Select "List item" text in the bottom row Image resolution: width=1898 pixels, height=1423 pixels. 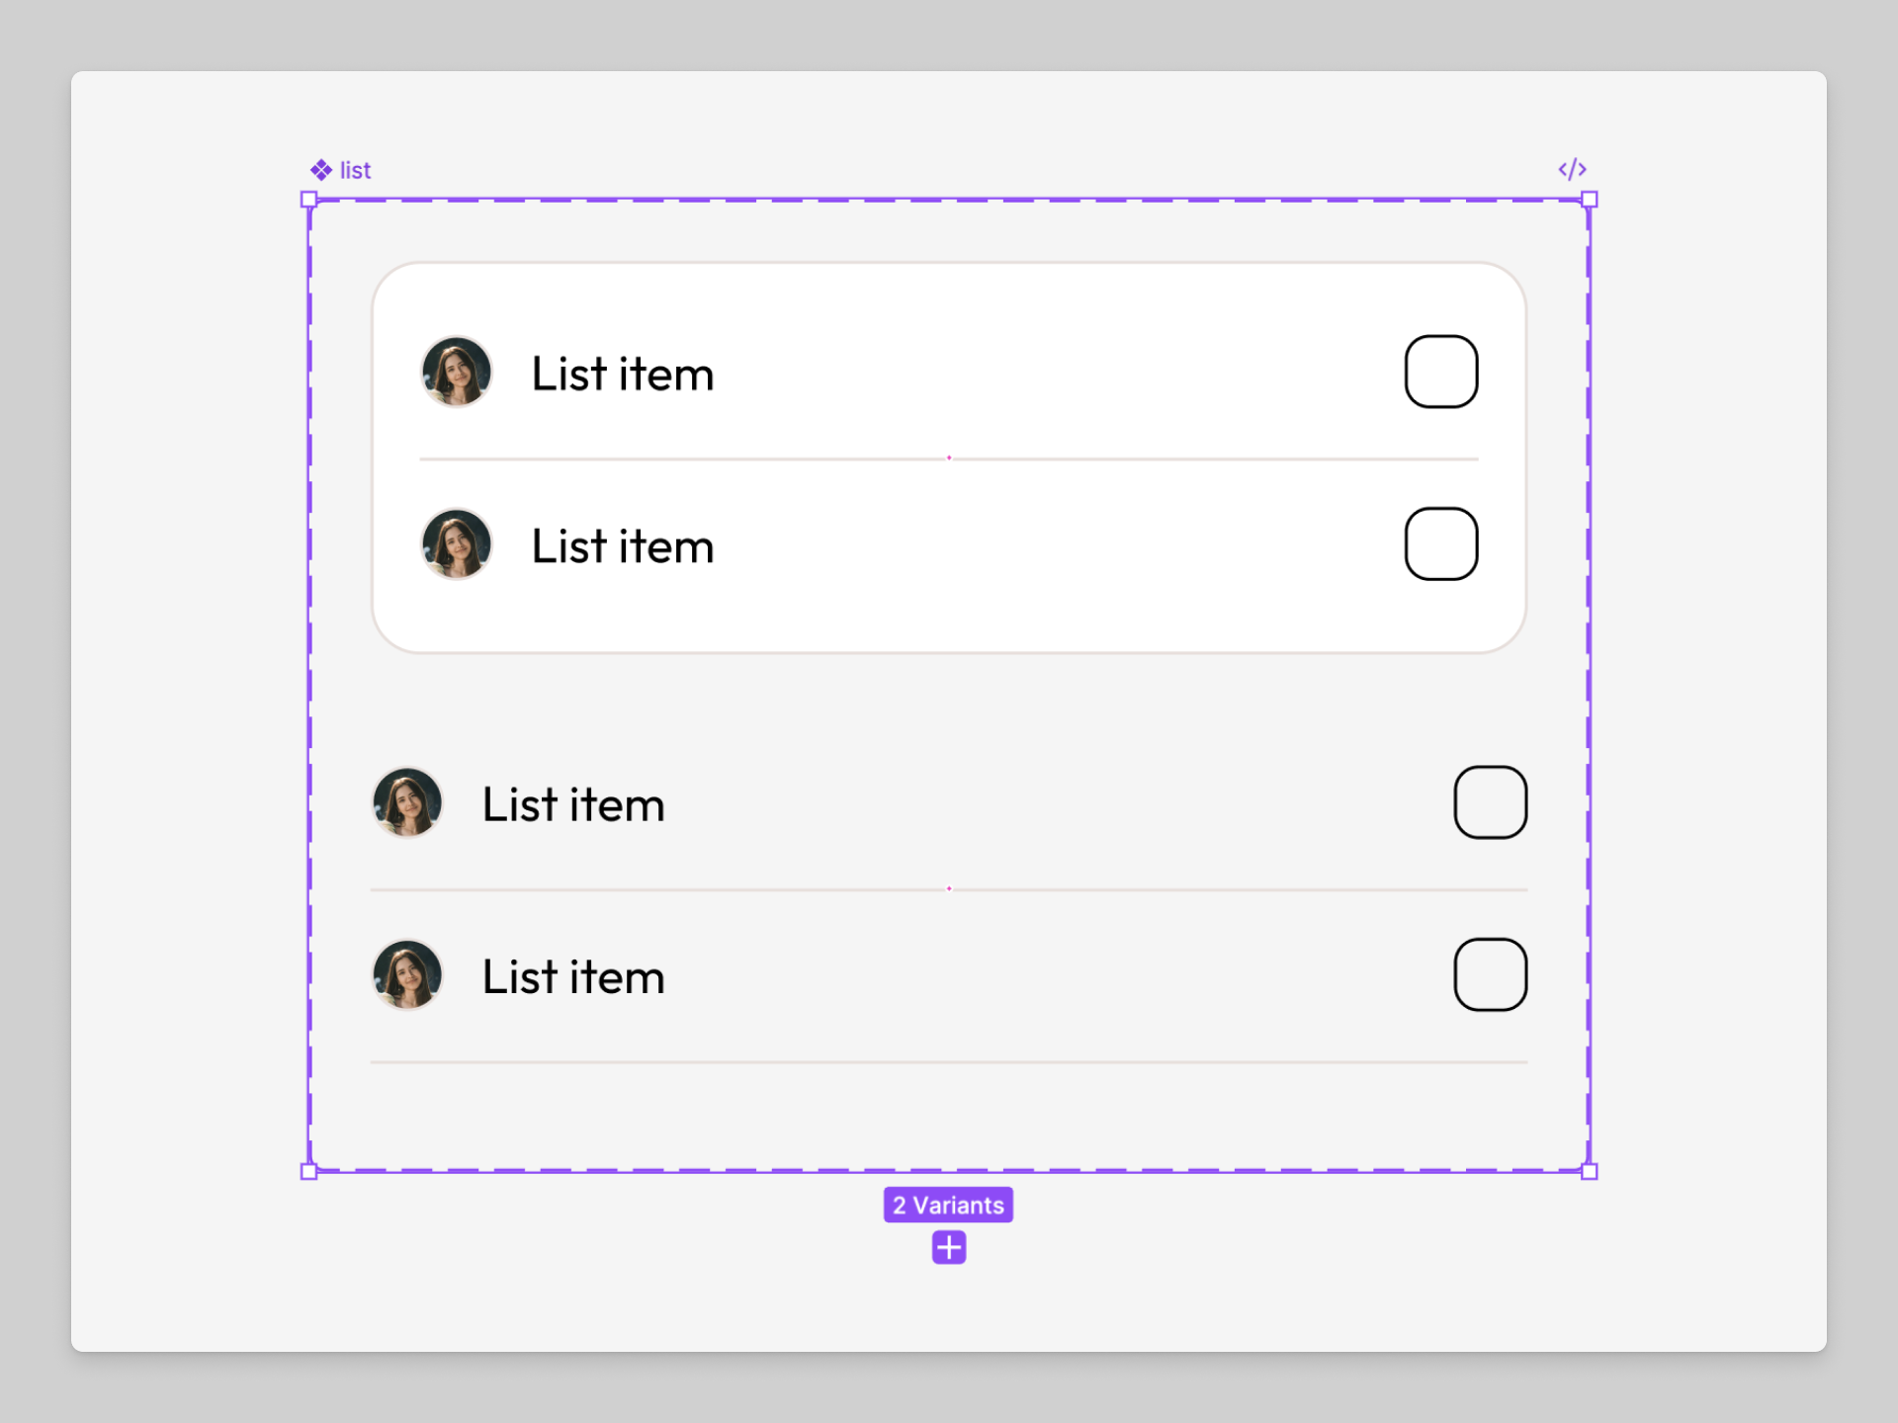coord(573,977)
